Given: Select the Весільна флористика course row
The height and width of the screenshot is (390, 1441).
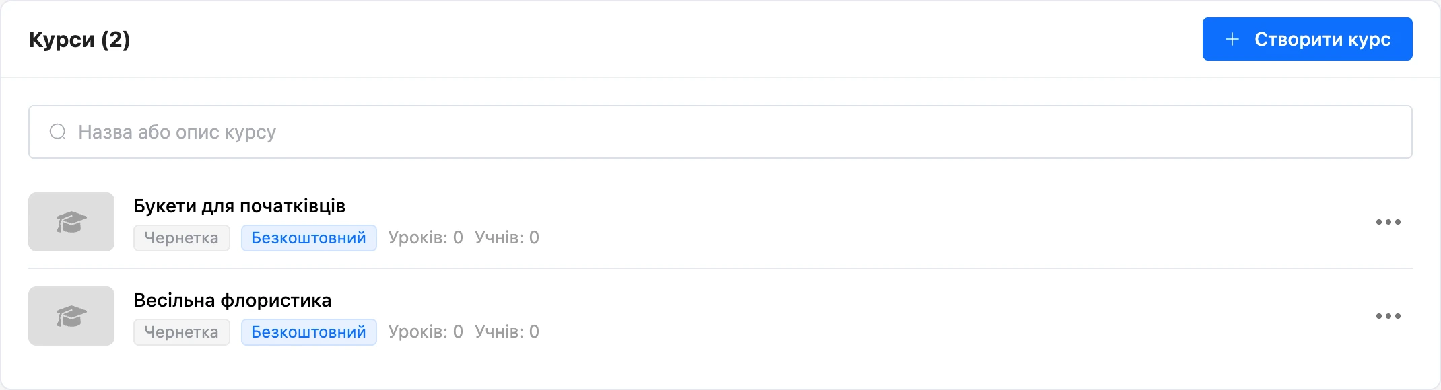Looking at the screenshot, I should tap(720, 316).
